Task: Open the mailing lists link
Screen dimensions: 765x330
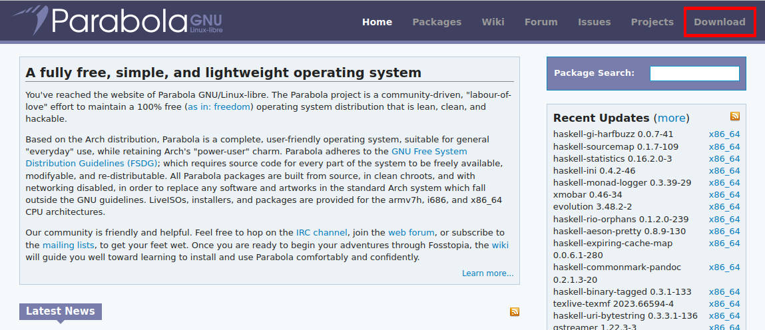Action: tap(69, 245)
